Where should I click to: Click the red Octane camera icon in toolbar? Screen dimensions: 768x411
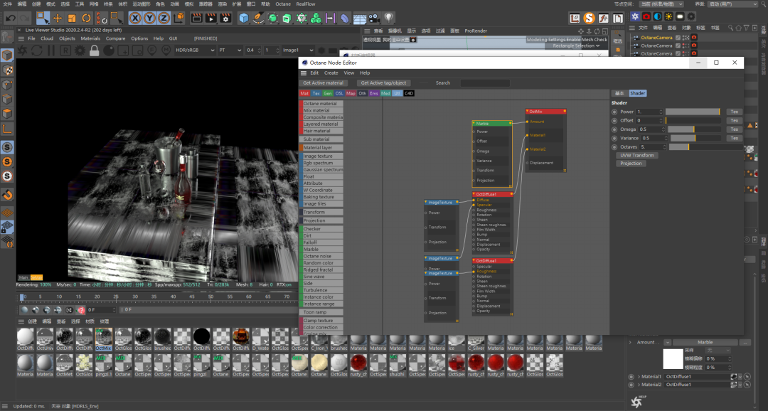pyautogui.click(x=646, y=16)
